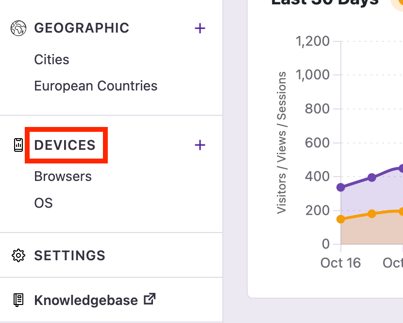Image resolution: width=403 pixels, height=323 pixels.
Task: Collapse the GEOGRAPHIC section heading
Action: pyautogui.click(x=81, y=28)
